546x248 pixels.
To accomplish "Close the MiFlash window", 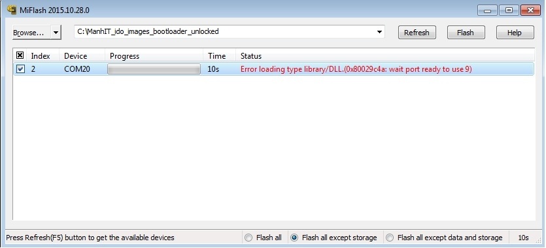I will click(x=530, y=10).
